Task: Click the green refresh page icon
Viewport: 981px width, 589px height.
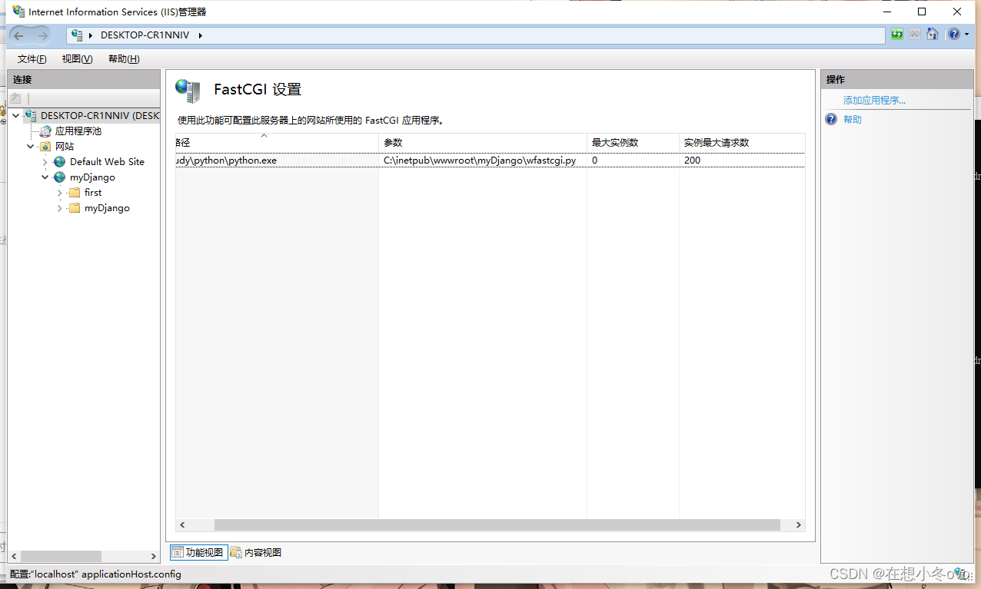Action: [897, 35]
